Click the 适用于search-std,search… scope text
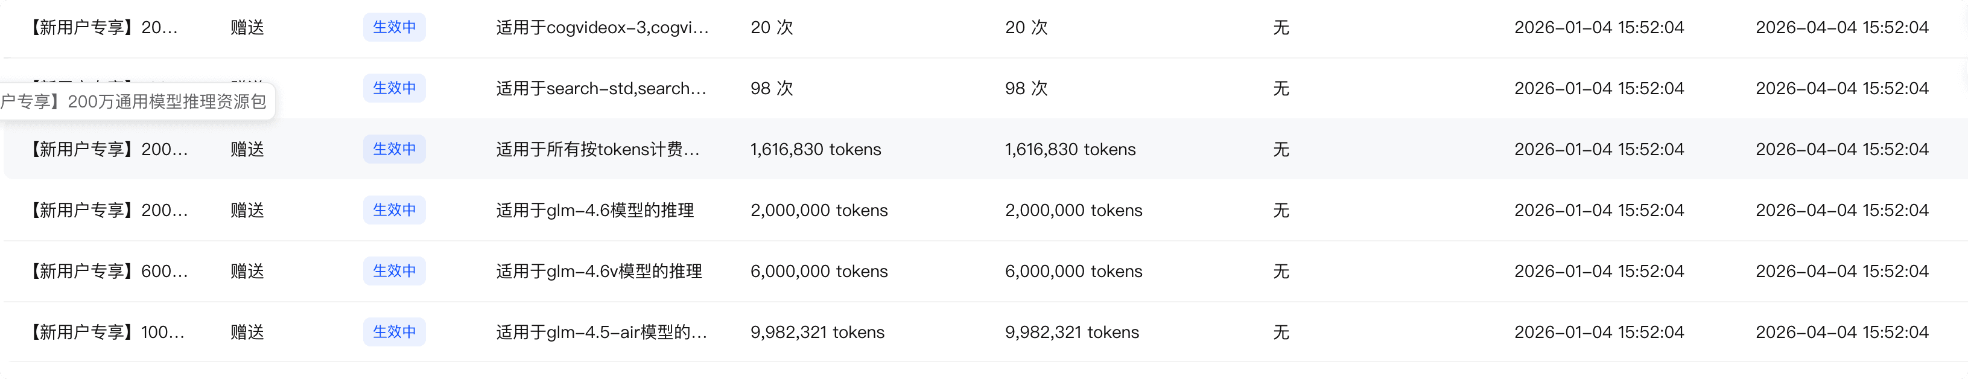Image resolution: width=1968 pixels, height=379 pixels. tap(600, 89)
